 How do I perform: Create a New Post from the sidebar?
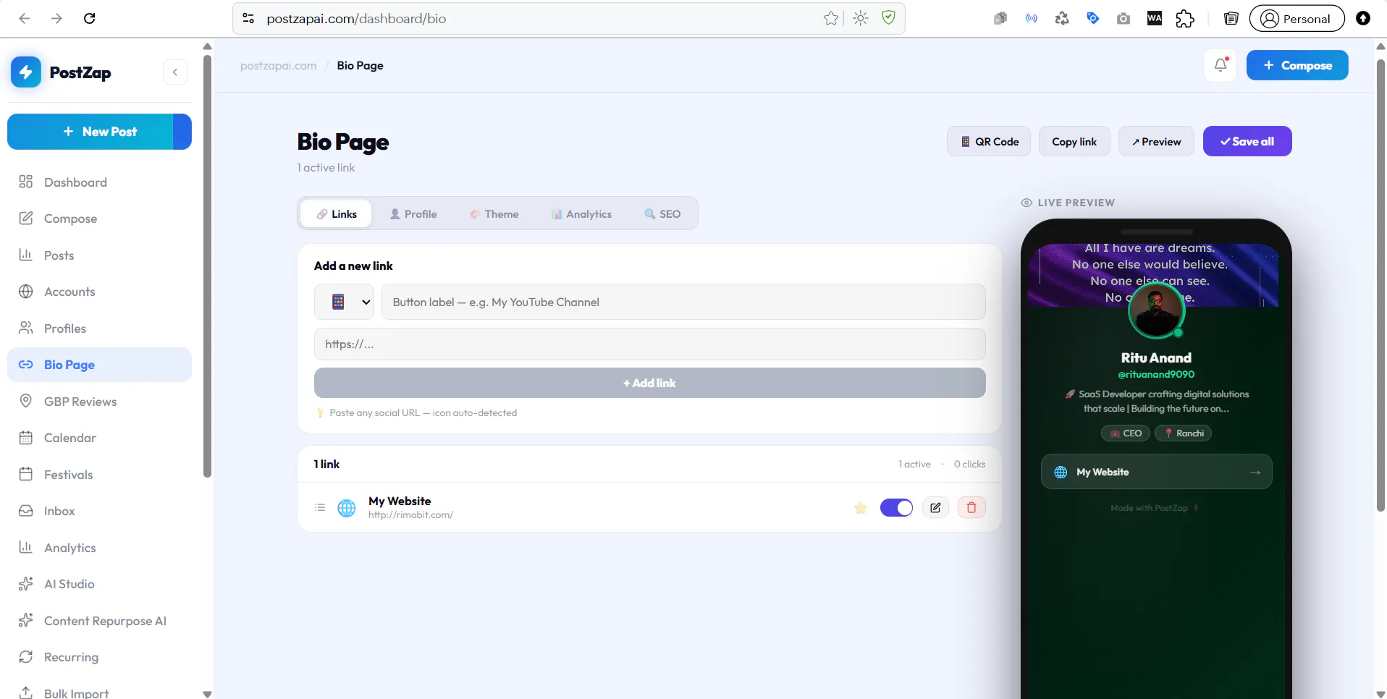(99, 132)
